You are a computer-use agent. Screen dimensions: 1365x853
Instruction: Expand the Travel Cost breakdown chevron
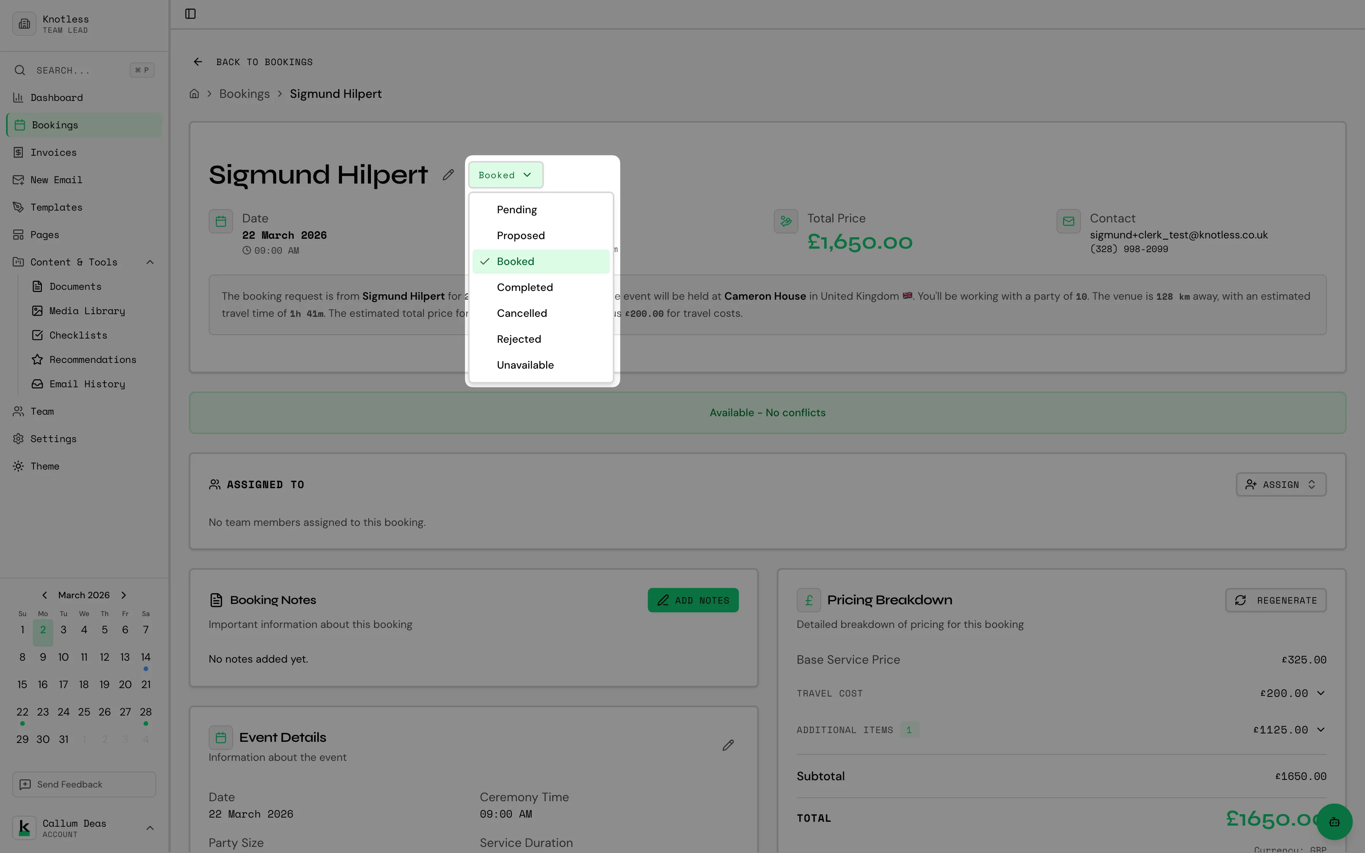(x=1320, y=693)
